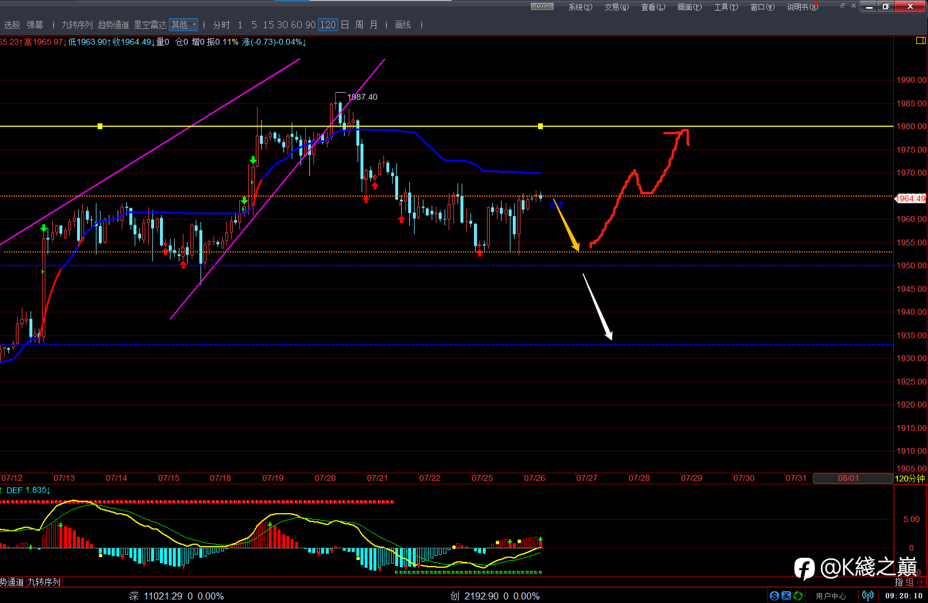
Task: Select the 5 minute period
Action: (x=254, y=25)
